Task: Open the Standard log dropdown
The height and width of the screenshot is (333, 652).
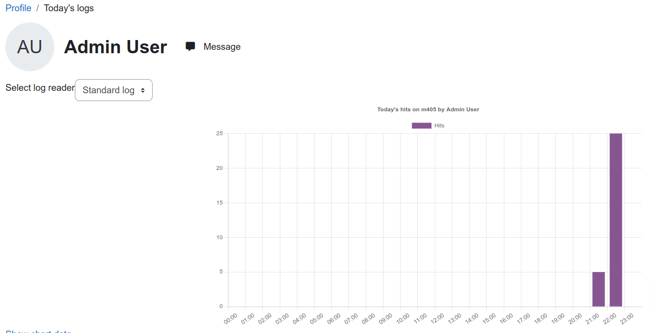Action: tap(113, 90)
